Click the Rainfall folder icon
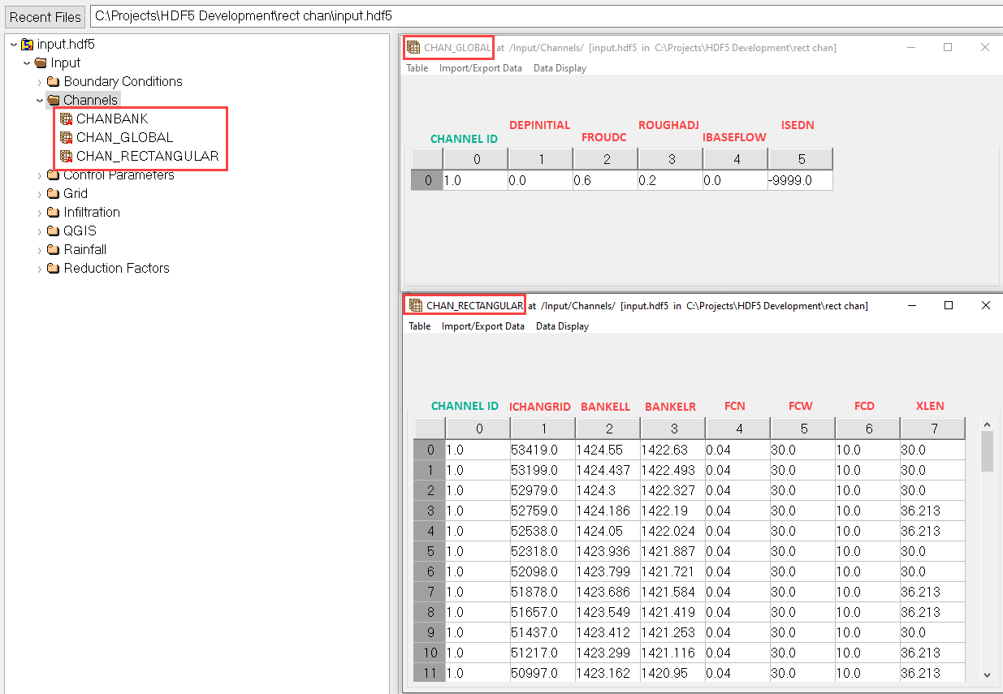This screenshot has height=694, width=1003. click(x=54, y=250)
